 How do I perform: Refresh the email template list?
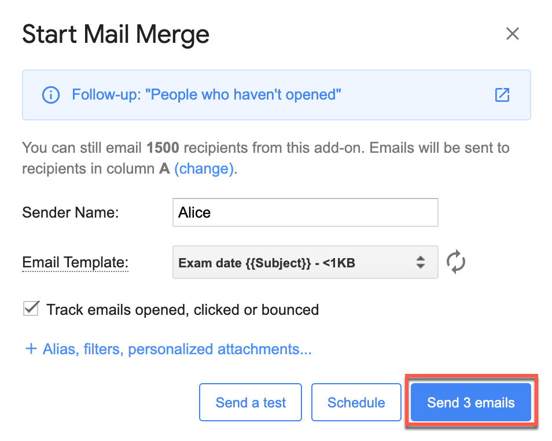(456, 262)
